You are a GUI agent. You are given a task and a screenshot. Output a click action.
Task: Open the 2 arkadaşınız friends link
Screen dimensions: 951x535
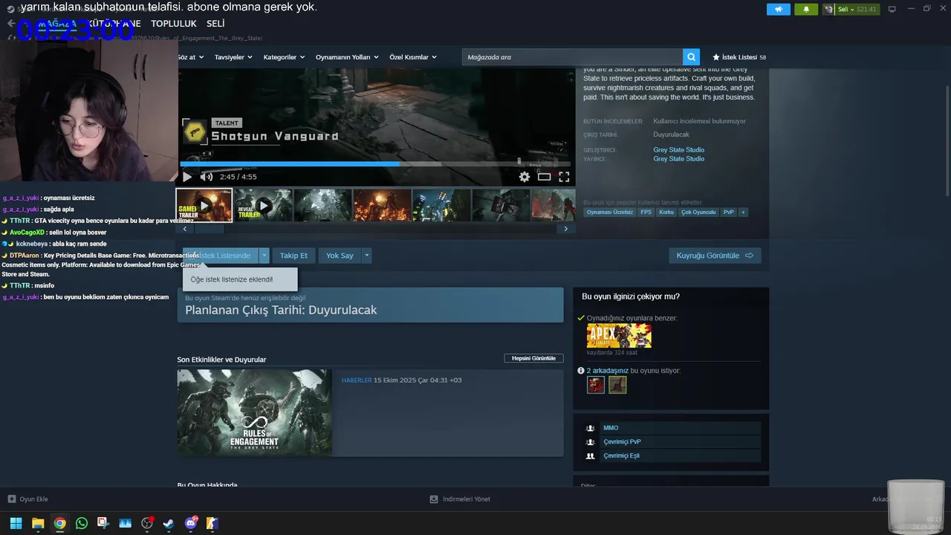[608, 371]
